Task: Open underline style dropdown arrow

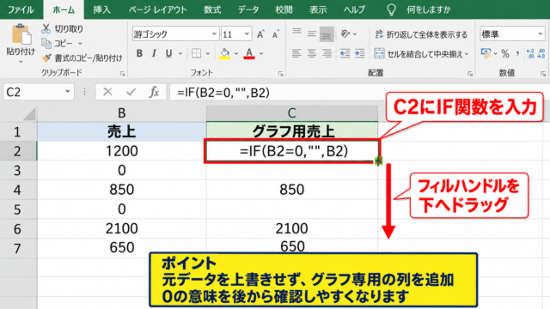Action: [x=180, y=53]
